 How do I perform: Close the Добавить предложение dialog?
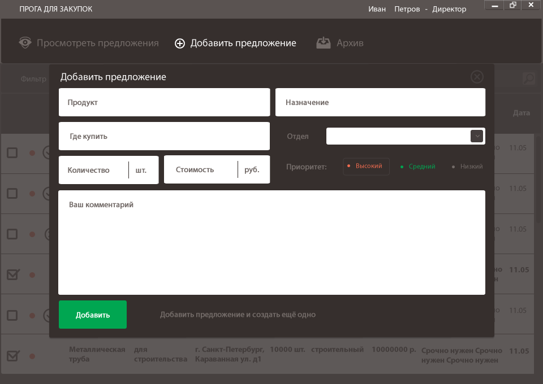pyautogui.click(x=477, y=77)
